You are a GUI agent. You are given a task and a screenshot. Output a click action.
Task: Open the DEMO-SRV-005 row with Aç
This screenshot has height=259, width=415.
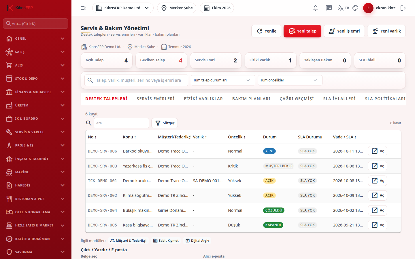click(x=378, y=225)
